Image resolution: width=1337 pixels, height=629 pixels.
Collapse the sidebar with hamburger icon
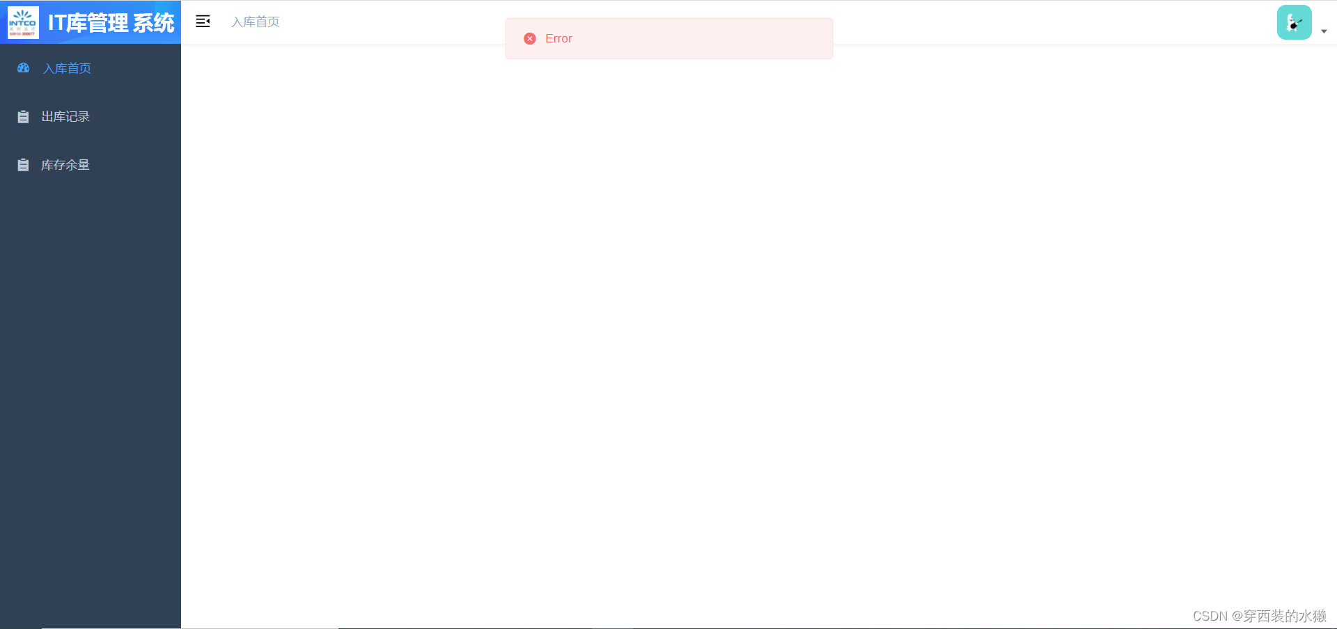click(x=203, y=22)
